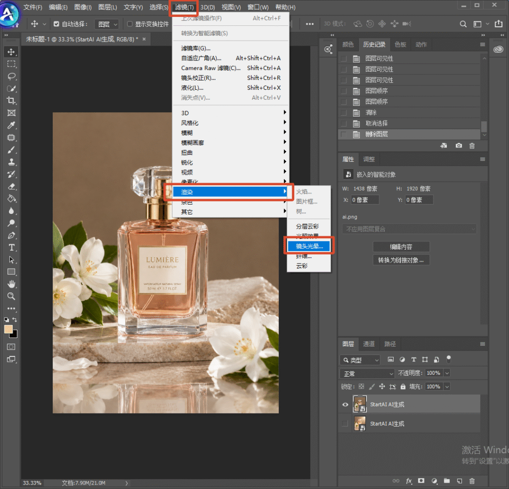This screenshot has height=489, width=509.
Task: Select the Quick Selection tool
Action: pos(11,88)
